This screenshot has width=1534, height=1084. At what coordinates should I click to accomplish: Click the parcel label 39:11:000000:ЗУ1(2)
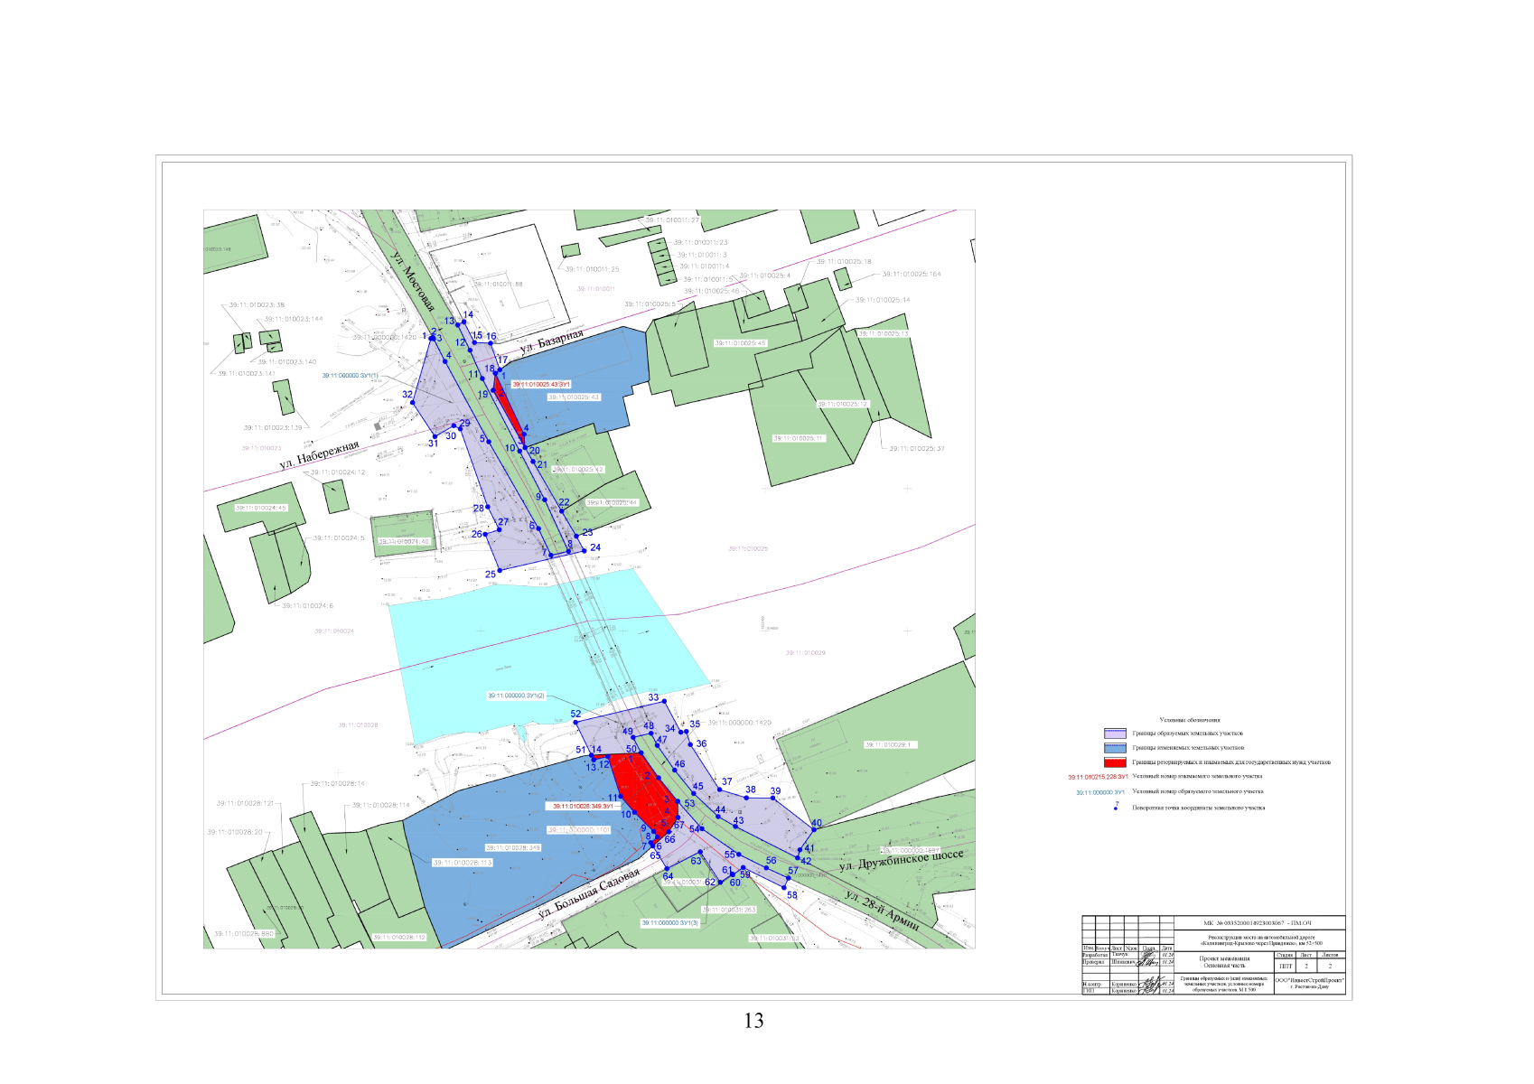coord(516,696)
